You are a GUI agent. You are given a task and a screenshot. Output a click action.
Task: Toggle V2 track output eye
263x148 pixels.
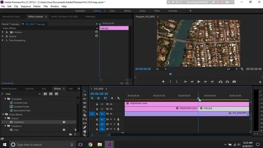[111, 109]
